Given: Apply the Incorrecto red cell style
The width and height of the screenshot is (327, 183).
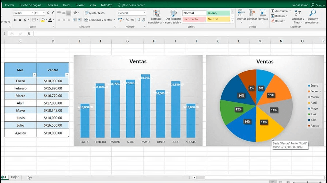Looking at the screenshot, I should (194, 19).
